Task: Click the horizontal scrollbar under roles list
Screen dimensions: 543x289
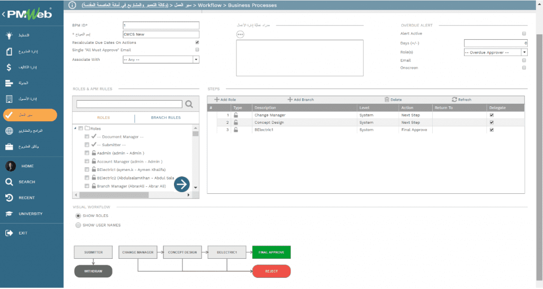Action: pos(114,195)
